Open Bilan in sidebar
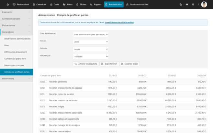 click(x=6, y=45)
